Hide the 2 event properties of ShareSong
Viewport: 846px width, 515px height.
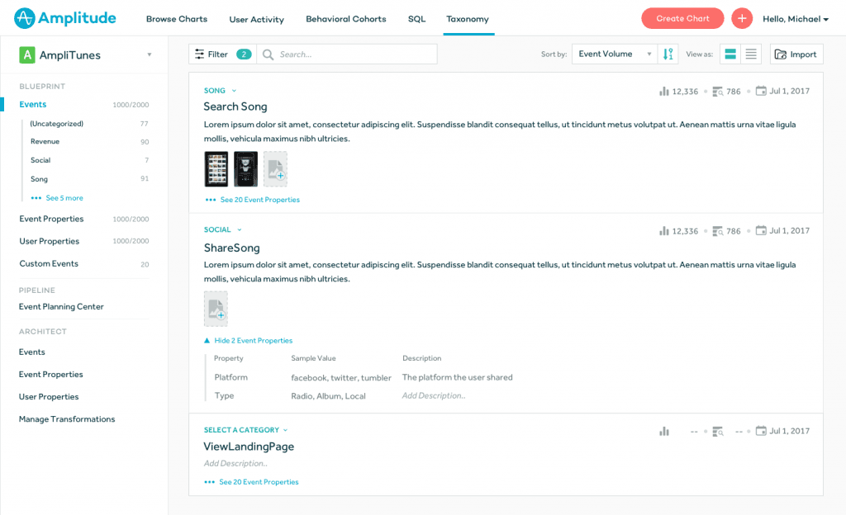pos(248,341)
